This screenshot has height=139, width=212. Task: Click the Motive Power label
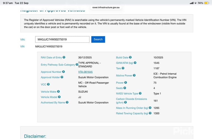124,75
